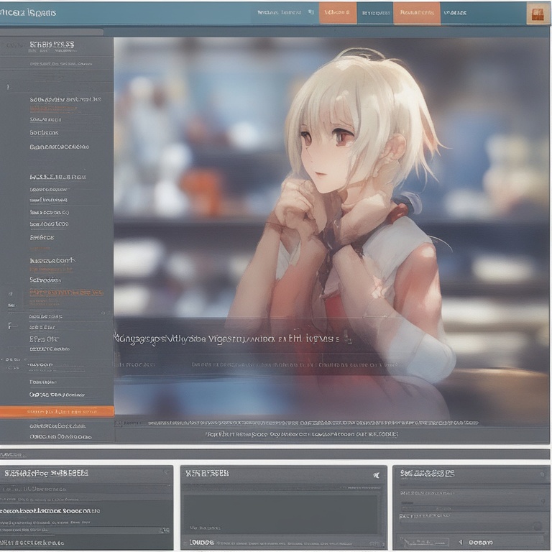
Task: Click the outlined button at the bottom of the right panel
Action: 424,542
